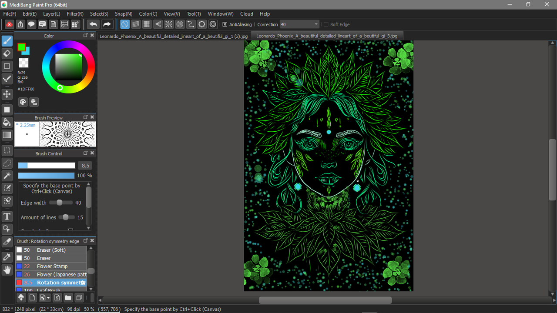Viewport: 557px width, 313px height.
Task: Toggle parallel lines snap
Action: tap(136, 24)
